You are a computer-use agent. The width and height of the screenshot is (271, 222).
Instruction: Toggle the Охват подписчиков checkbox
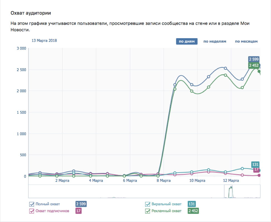(x=31, y=211)
